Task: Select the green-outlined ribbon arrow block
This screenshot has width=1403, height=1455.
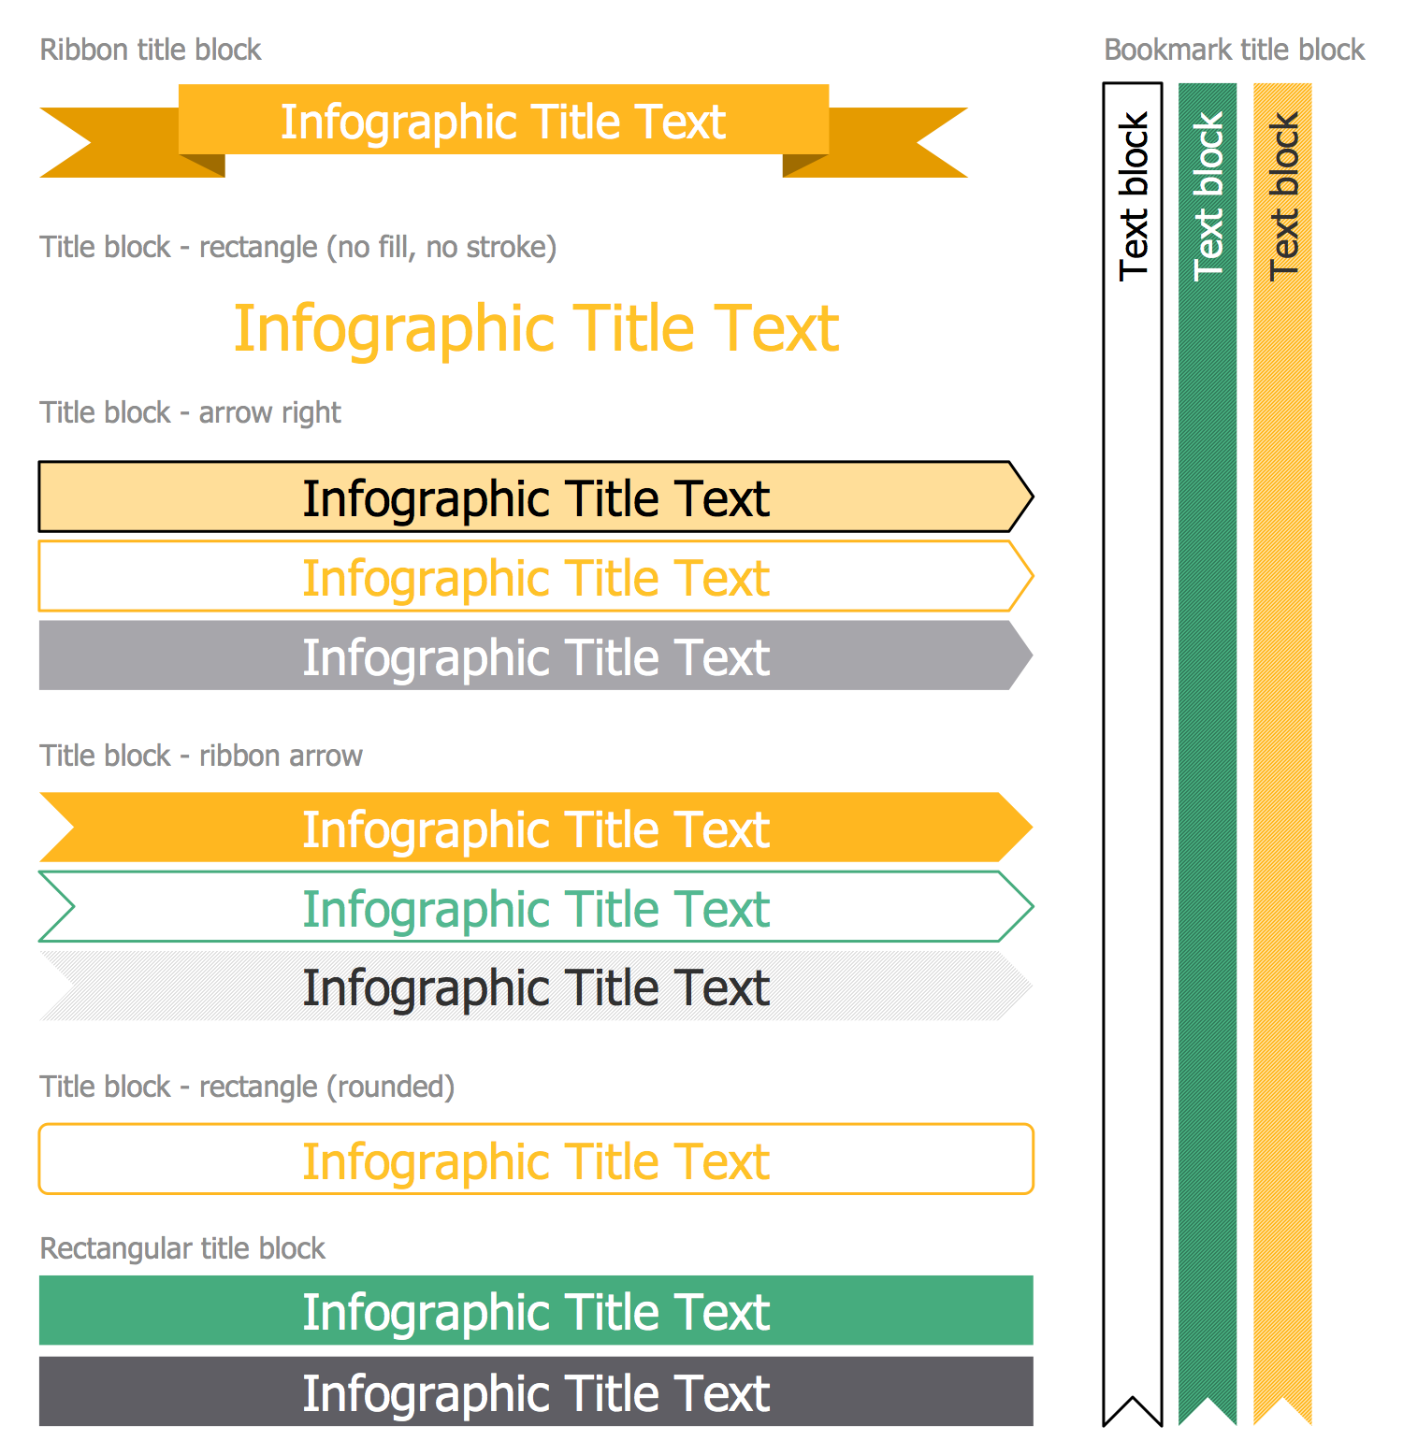Action: [536, 908]
